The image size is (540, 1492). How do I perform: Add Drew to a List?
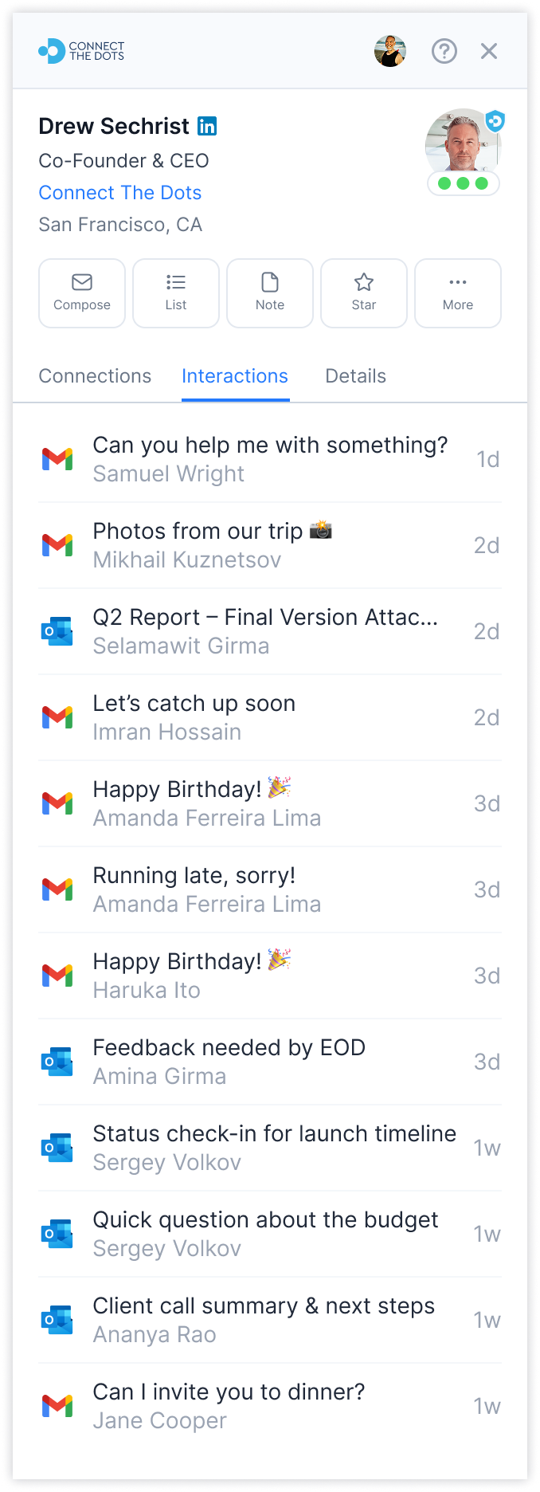coord(176,293)
